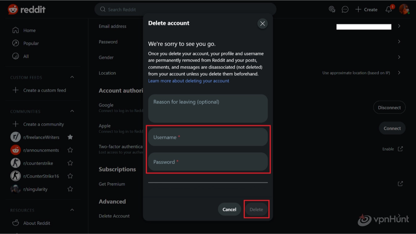
Task: Click r/singularity avatar icon
Action: pos(16,189)
